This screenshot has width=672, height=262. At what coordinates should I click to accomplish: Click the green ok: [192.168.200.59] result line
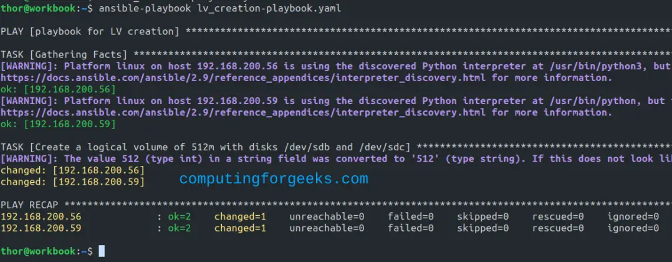pyautogui.click(x=59, y=124)
